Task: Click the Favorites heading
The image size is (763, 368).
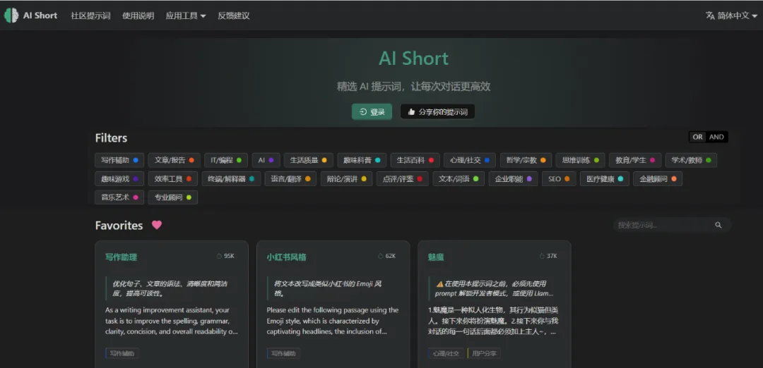Action: [x=119, y=226]
